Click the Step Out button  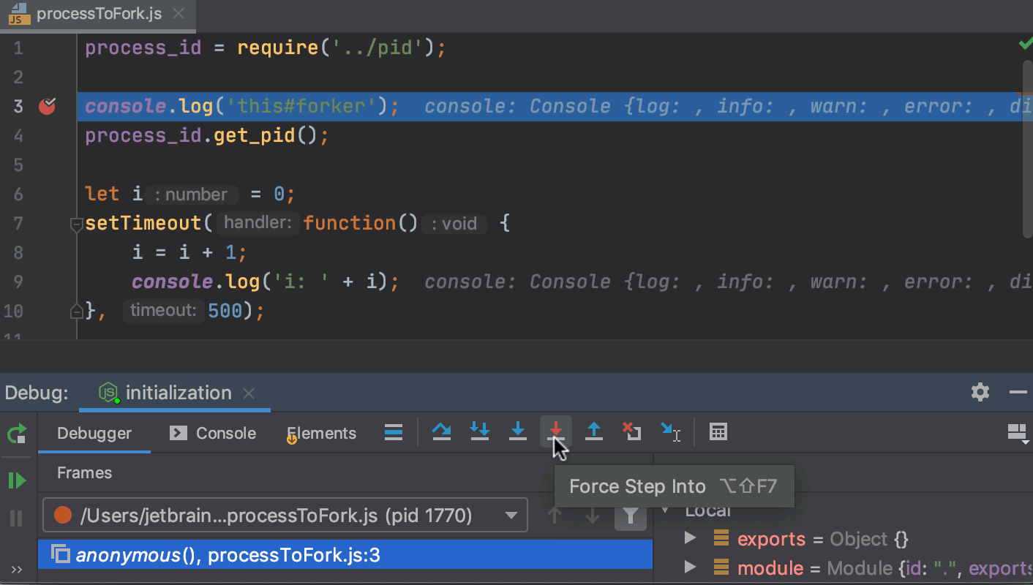coord(594,433)
